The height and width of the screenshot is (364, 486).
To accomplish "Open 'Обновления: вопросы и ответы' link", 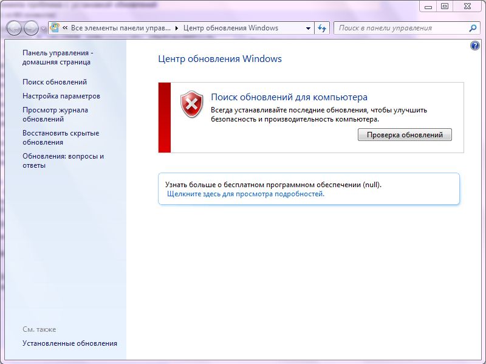I will point(63,160).
